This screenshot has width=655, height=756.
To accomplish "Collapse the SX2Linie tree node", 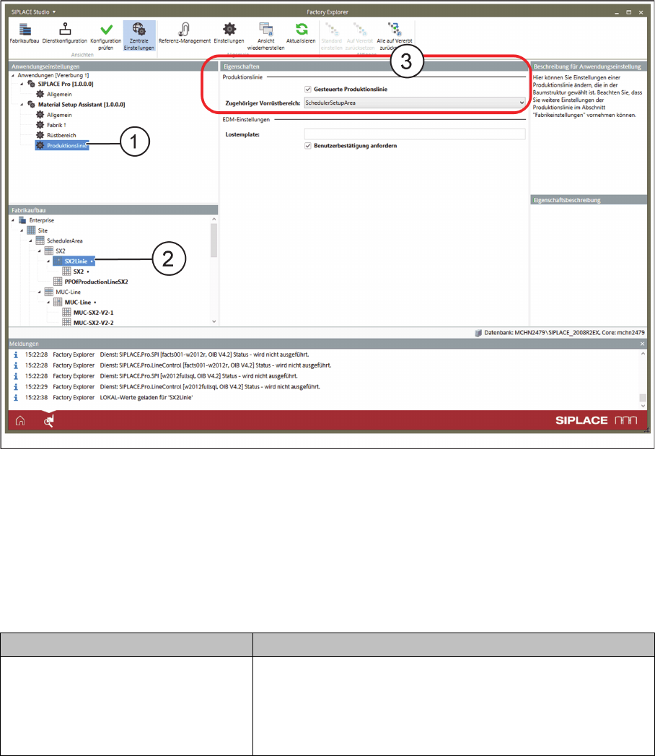I will [x=48, y=261].
